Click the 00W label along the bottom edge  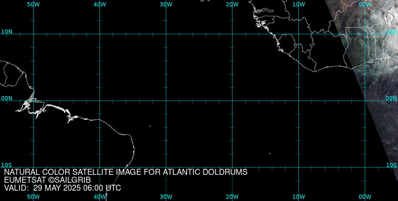[365, 197]
